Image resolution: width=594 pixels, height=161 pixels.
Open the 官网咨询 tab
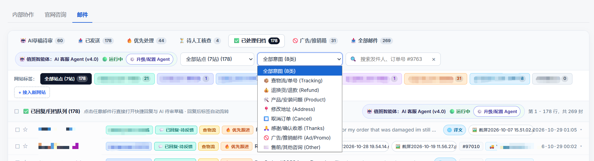[55, 15]
